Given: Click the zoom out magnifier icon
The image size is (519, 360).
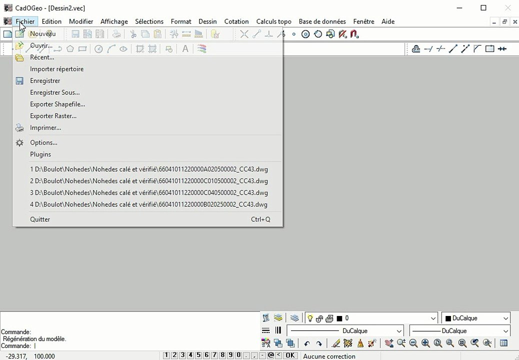Looking at the screenshot, I should click(x=413, y=343).
